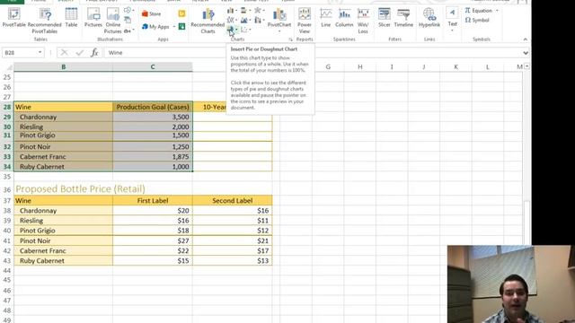
Task: Open Insert Function dialog
Action: pyautogui.click(x=94, y=53)
